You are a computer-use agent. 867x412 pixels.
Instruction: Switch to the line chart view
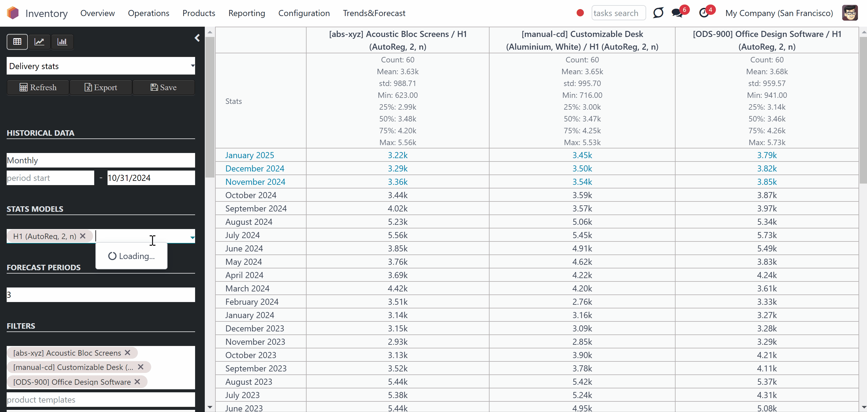tap(39, 42)
